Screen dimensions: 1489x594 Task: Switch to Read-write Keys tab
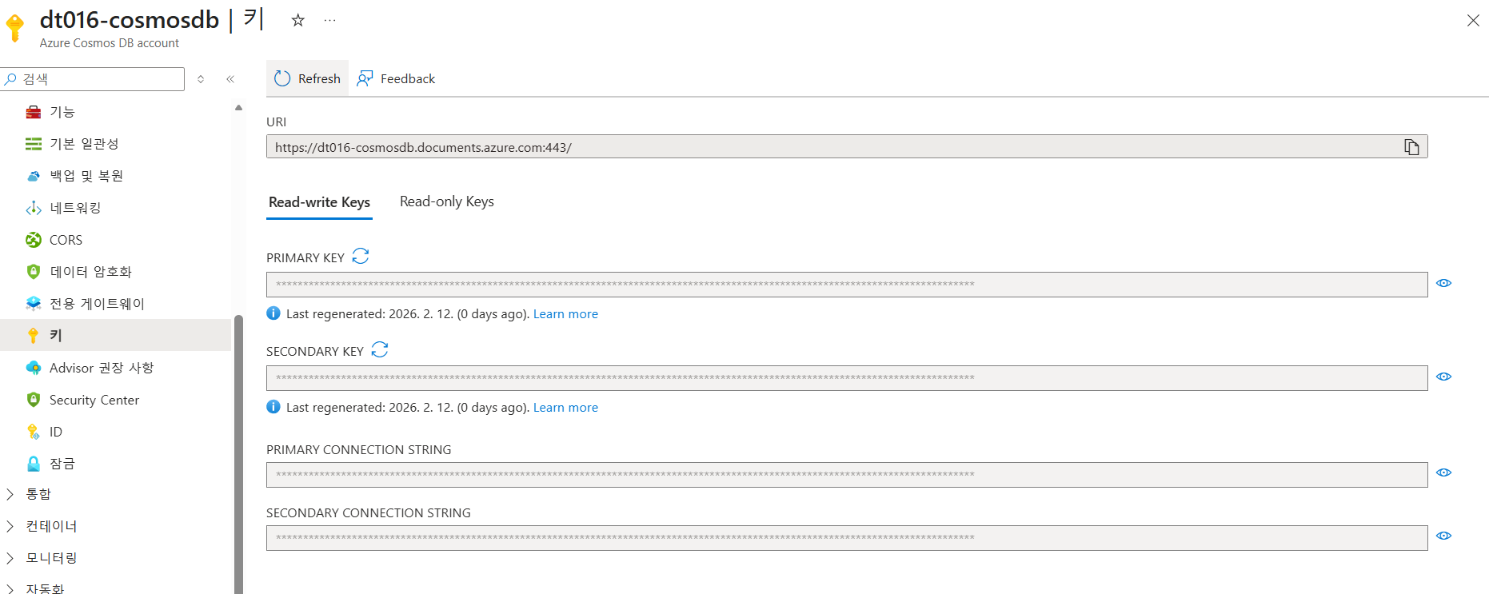tap(319, 202)
